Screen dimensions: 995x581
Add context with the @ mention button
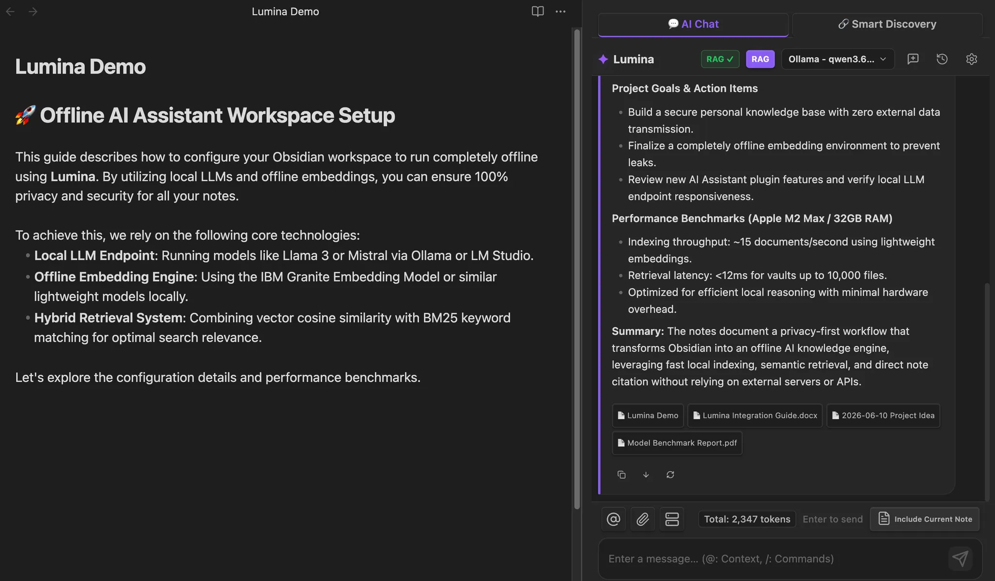[613, 519]
